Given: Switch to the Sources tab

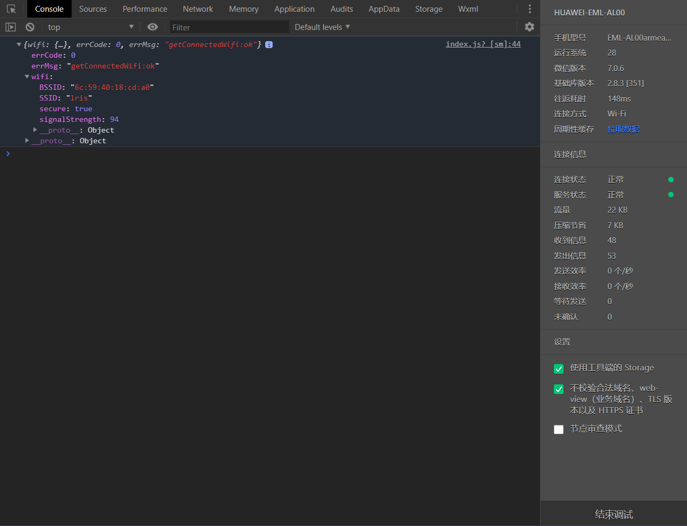Looking at the screenshot, I should point(93,9).
